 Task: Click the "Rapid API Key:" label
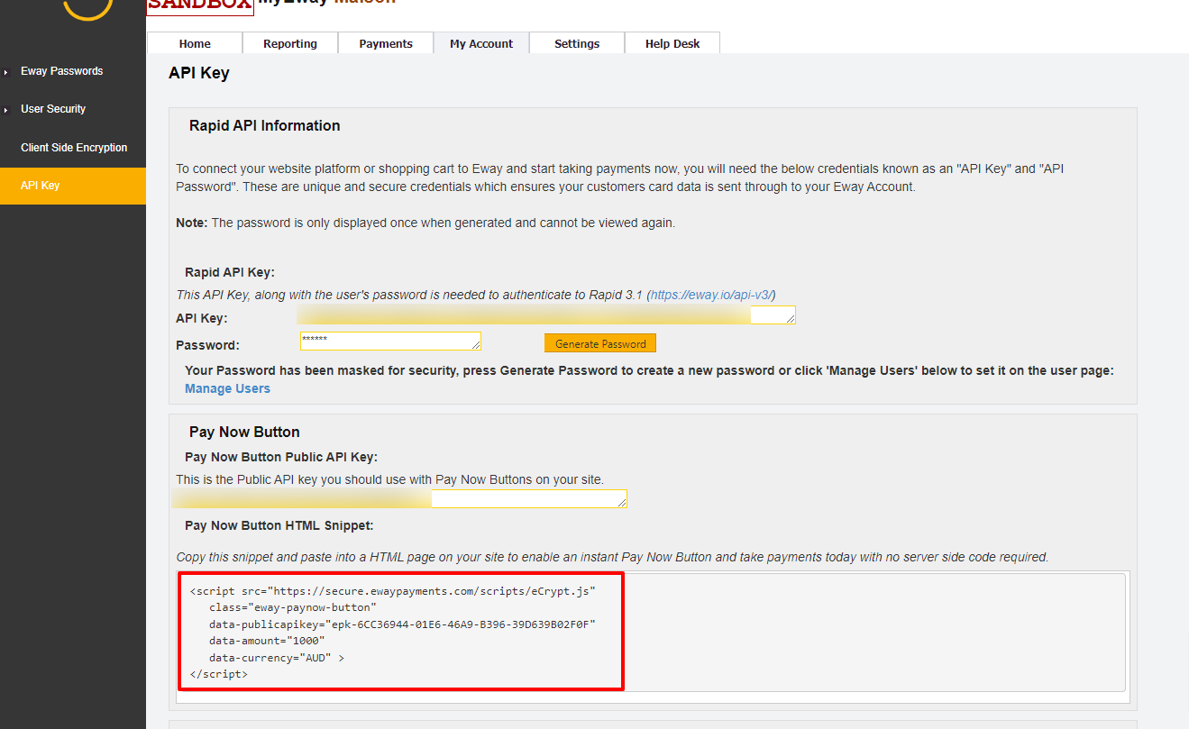pyautogui.click(x=230, y=272)
